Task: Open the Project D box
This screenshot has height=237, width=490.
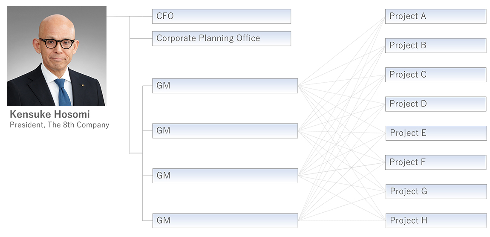Action: (x=435, y=104)
